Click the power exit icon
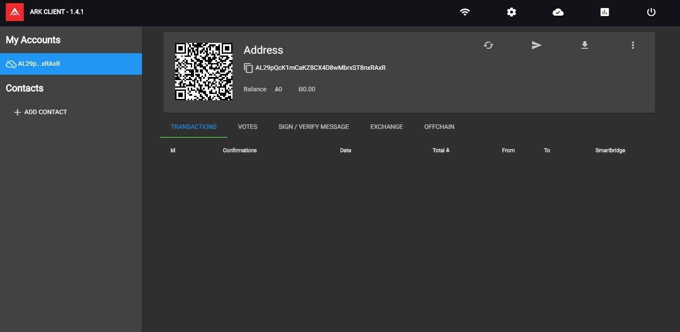Viewport: 680px width, 332px height. [651, 12]
